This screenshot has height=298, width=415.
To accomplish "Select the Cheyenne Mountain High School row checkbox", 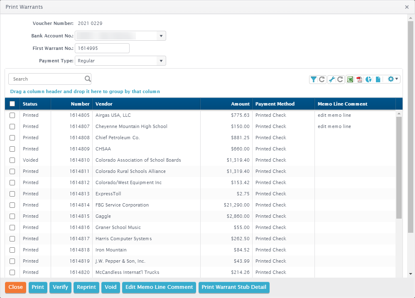I will click(12, 127).
